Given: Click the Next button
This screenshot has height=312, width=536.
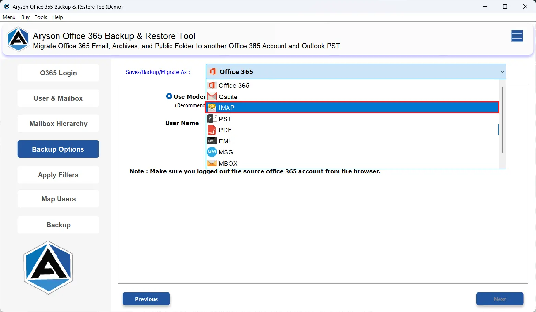Looking at the screenshot, I should click(500, 299).
